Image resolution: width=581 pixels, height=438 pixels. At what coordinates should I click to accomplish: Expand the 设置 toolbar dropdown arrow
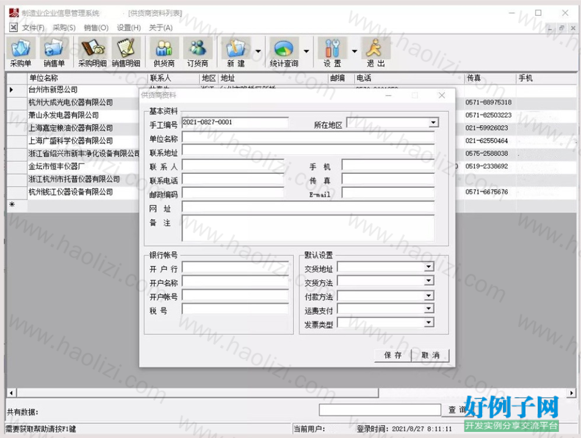pos(354,51)
